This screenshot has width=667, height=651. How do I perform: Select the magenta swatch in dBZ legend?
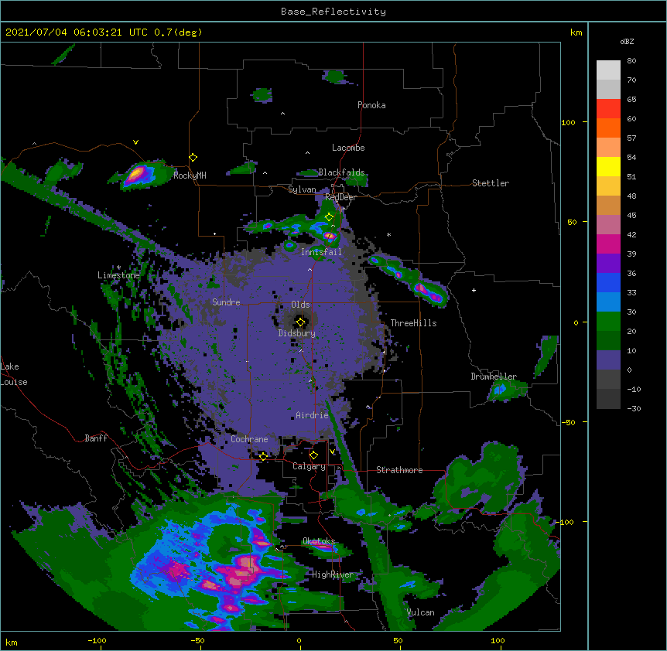[x=608, y=244]
